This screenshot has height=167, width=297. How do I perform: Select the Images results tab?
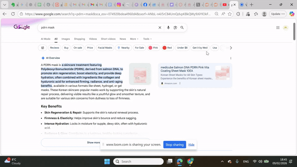point(66,39)
